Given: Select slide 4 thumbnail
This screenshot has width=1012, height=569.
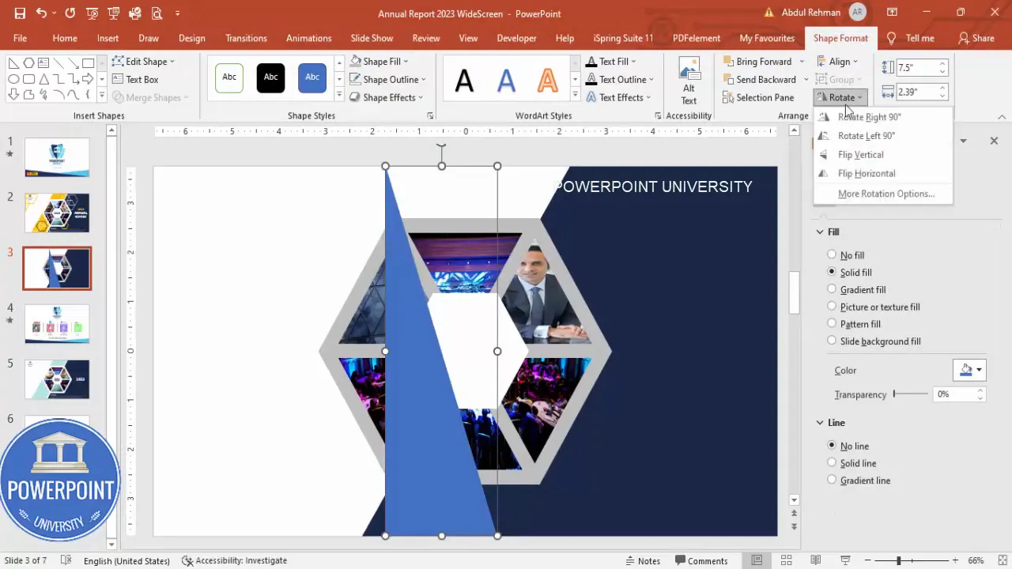Looking at the screenshot, I should (x=57, y=324).
